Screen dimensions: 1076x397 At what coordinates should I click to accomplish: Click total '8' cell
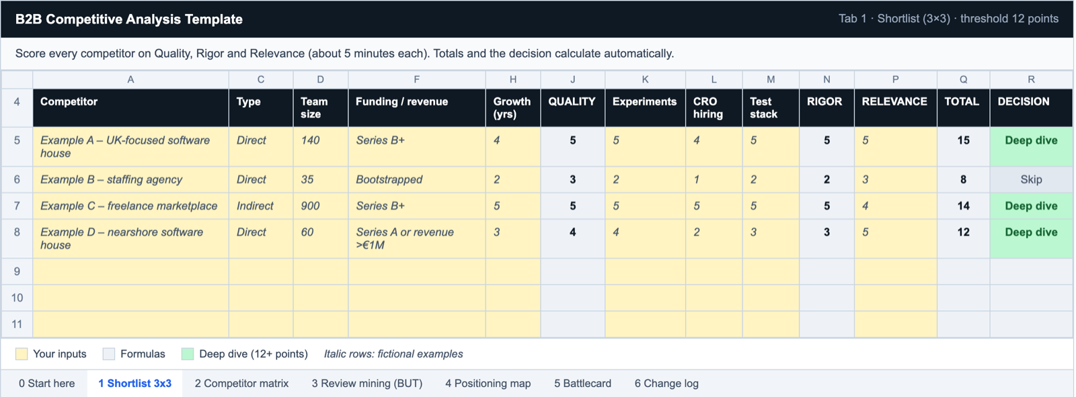[963, 179]
